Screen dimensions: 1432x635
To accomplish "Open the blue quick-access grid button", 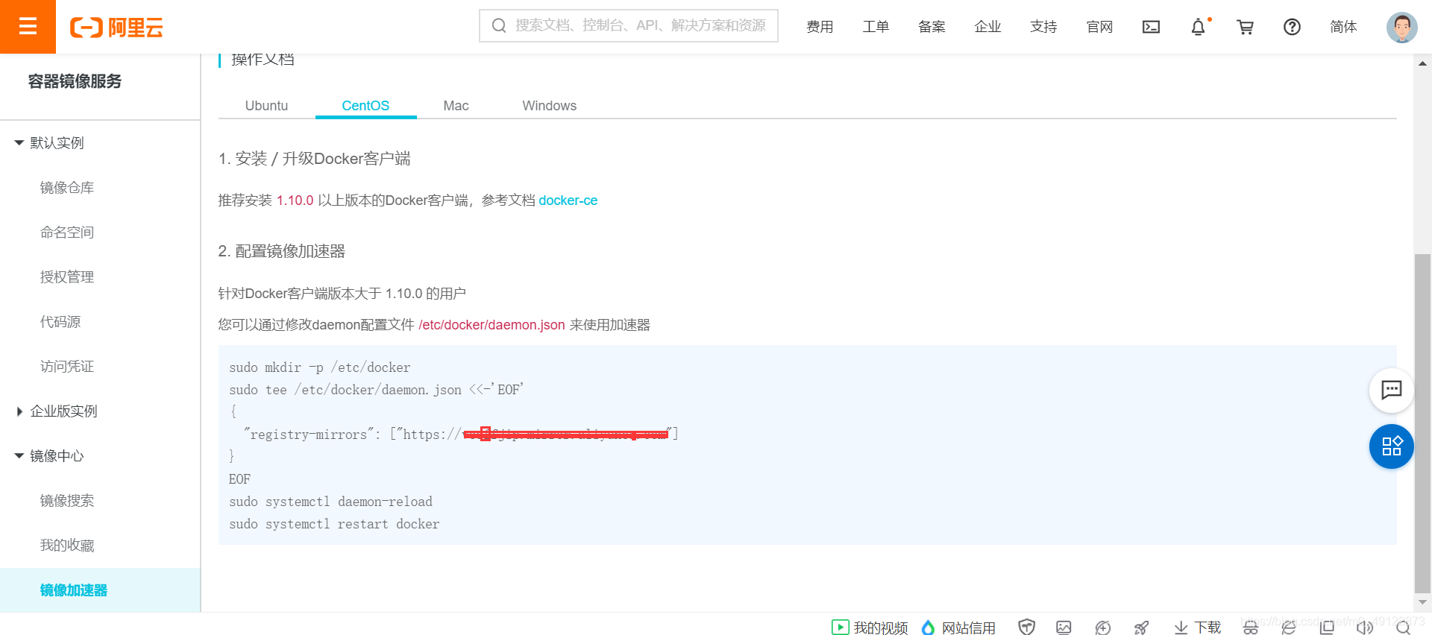I will pos(1391,446).
